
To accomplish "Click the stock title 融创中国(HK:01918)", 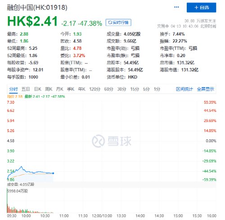I will (37, 8).
